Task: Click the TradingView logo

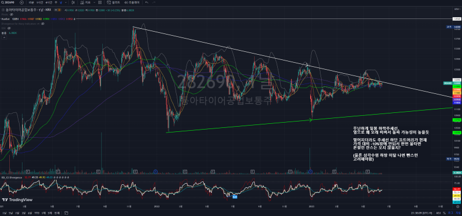Action: (17, 200)
